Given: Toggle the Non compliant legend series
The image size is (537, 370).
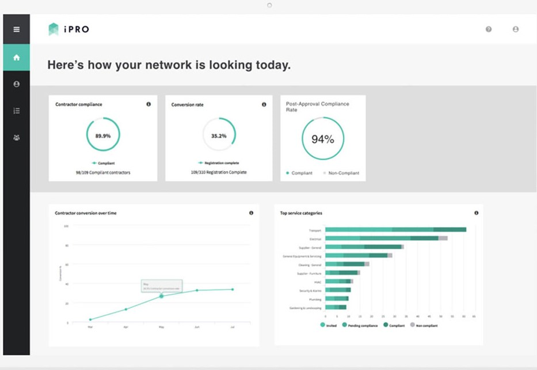Looking at the screenshot, I should [x=424, y=326].
